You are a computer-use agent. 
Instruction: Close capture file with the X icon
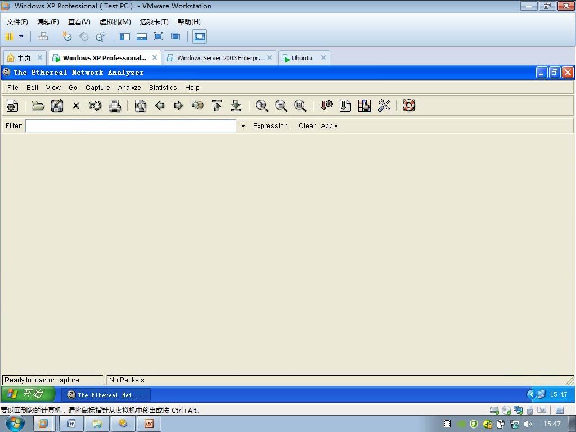pyautogui.click(x=76, y=106)
